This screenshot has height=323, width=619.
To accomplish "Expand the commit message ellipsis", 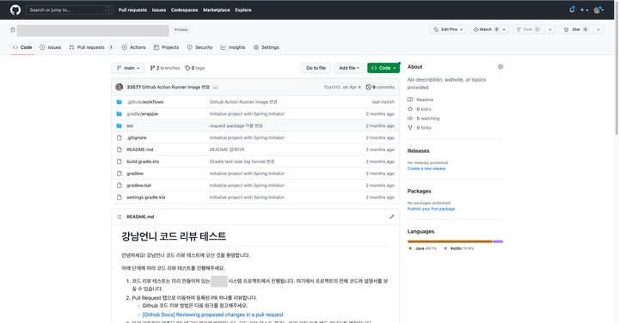I will tap(215, 88).
